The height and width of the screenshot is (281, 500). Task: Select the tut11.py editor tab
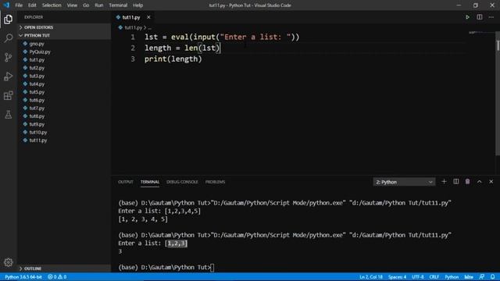click(131, 17)
